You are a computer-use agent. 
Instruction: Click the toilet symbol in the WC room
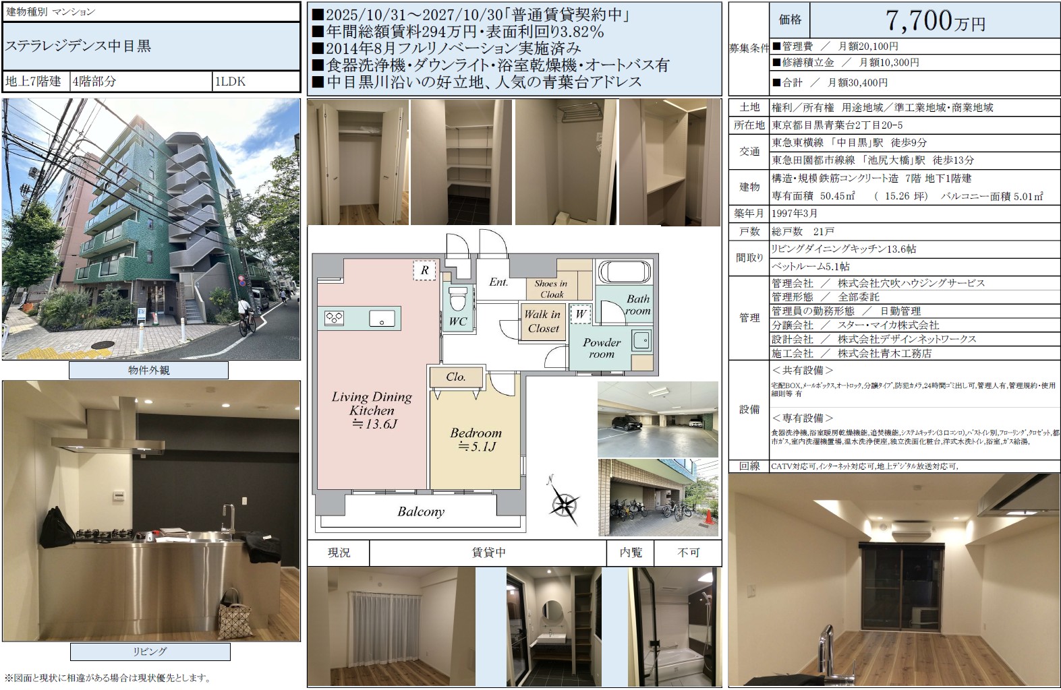click(x=458, y=297)
